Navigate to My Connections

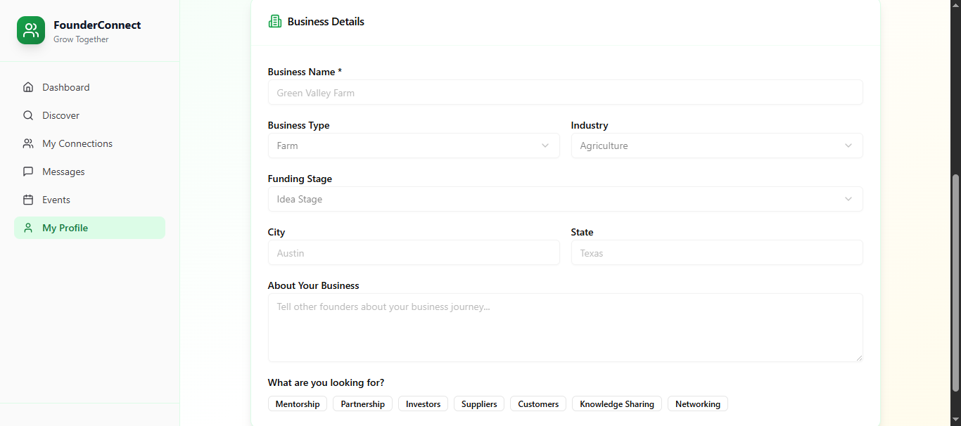tap(89, 143)
